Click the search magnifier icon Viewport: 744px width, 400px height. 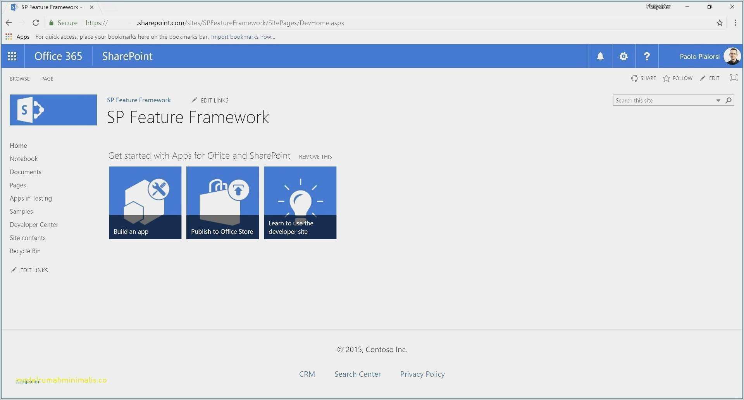[x=728, y=100]
